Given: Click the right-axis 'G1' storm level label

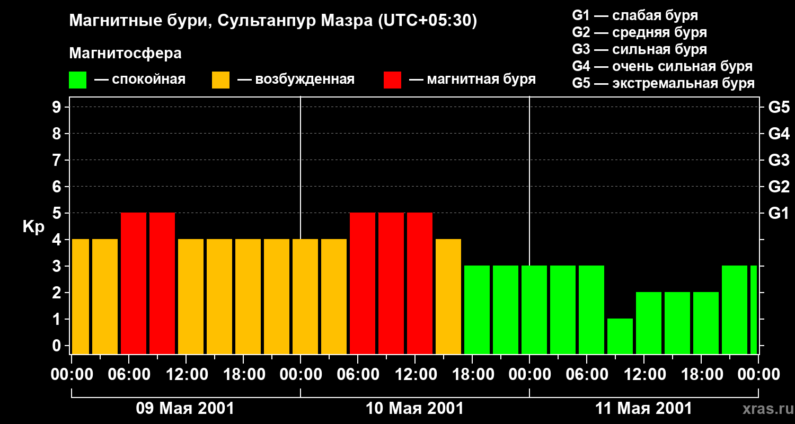Looking at the screenshot, I should click(779, 213).
